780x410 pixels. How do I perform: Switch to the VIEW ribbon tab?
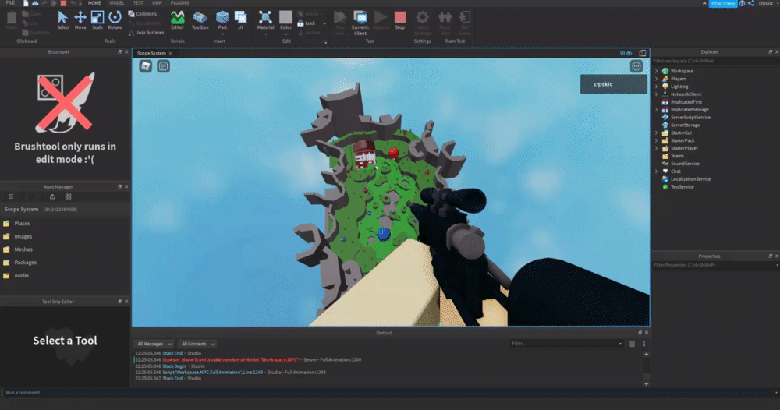point(158,3)
